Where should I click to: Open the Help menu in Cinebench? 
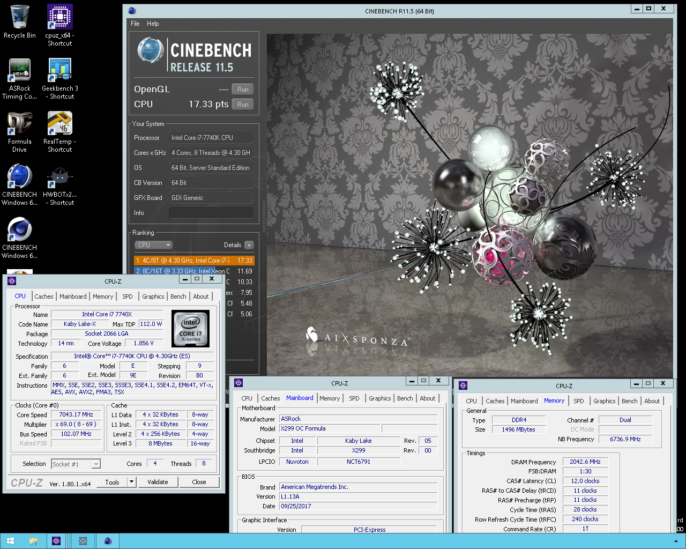tap(153, 24)
